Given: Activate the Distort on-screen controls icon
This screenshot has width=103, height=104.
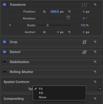Looking at the screenshot, I should click(84, 52).
